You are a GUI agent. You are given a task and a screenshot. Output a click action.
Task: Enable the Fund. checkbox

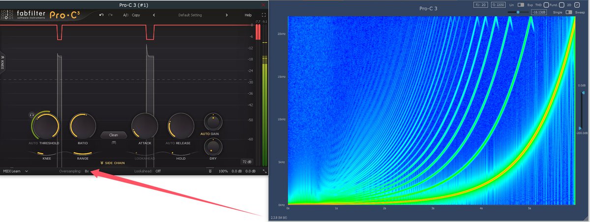point(561,4)
